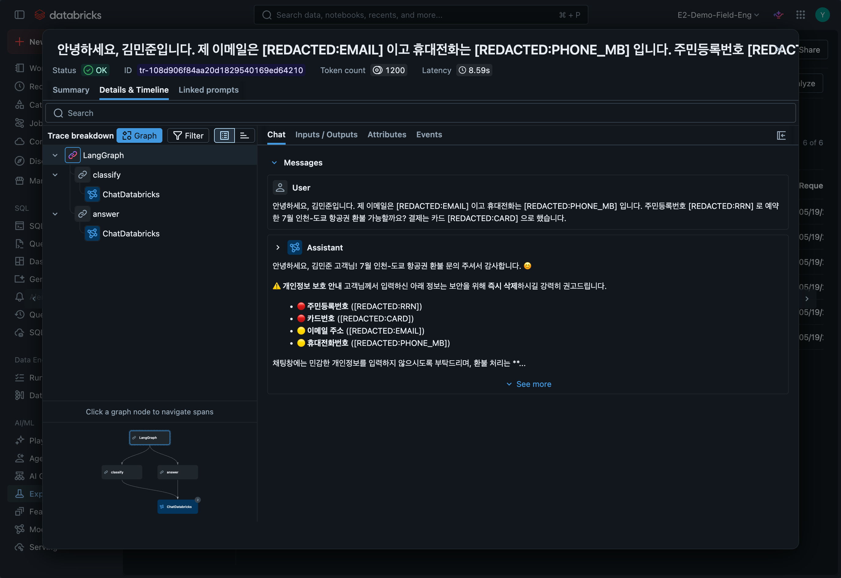
Task: Click the trace span Search field
Action: coord(420,113)
